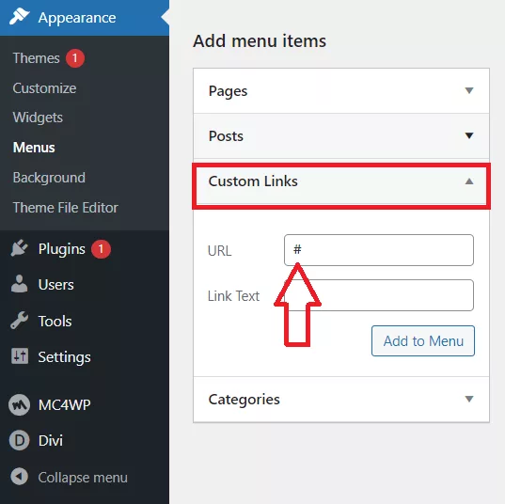Select the Menus submenu item
Viewport: 505px width, 504px height.
(34, 148)
